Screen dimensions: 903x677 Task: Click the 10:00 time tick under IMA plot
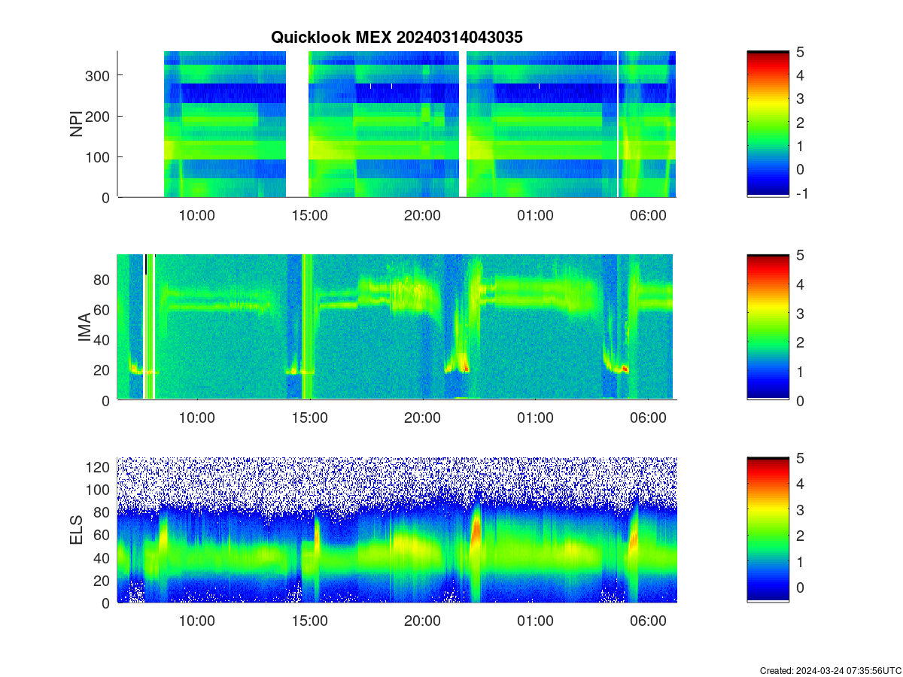(197, 418)
